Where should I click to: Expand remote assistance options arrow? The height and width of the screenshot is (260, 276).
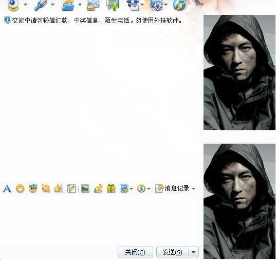click(142, 5)
